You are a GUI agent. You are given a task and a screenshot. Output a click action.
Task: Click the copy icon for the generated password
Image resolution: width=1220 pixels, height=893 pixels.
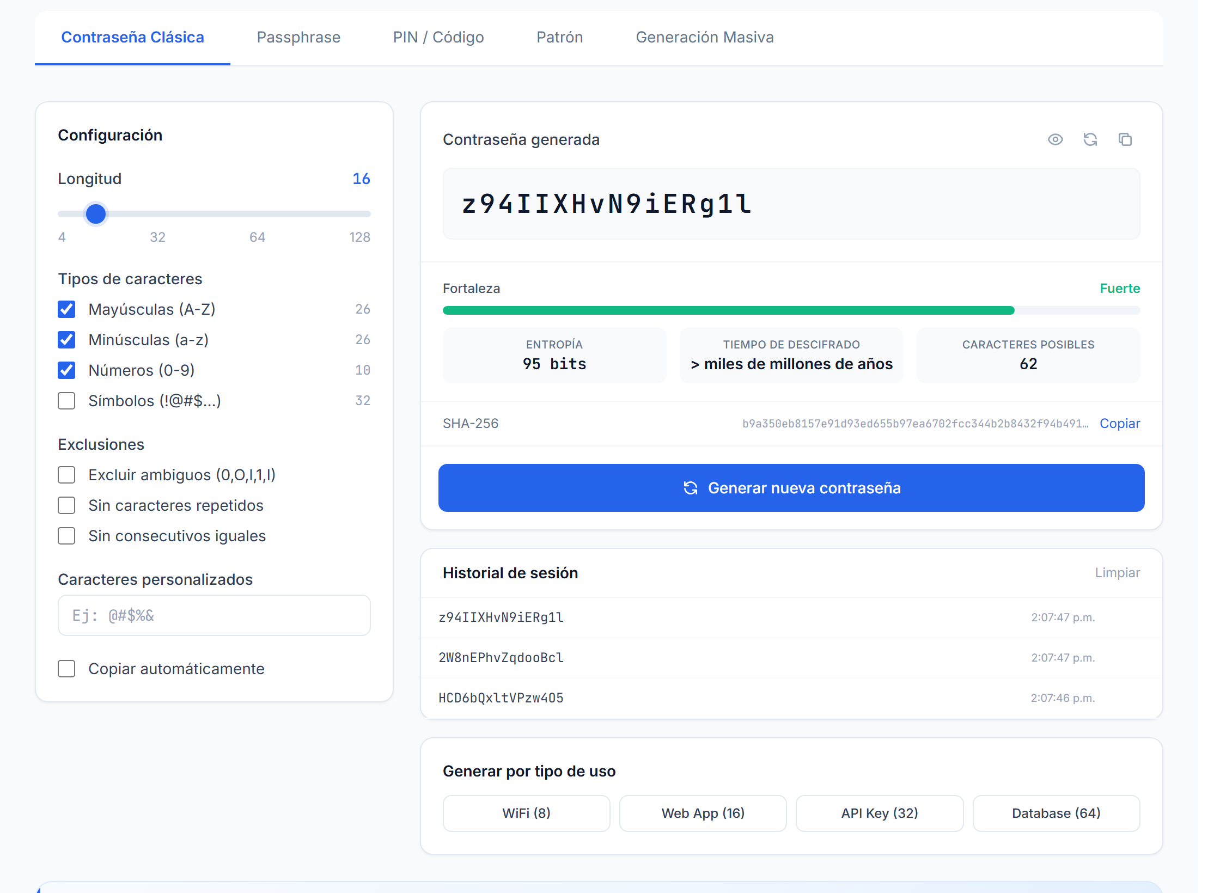click(1125, 139)
